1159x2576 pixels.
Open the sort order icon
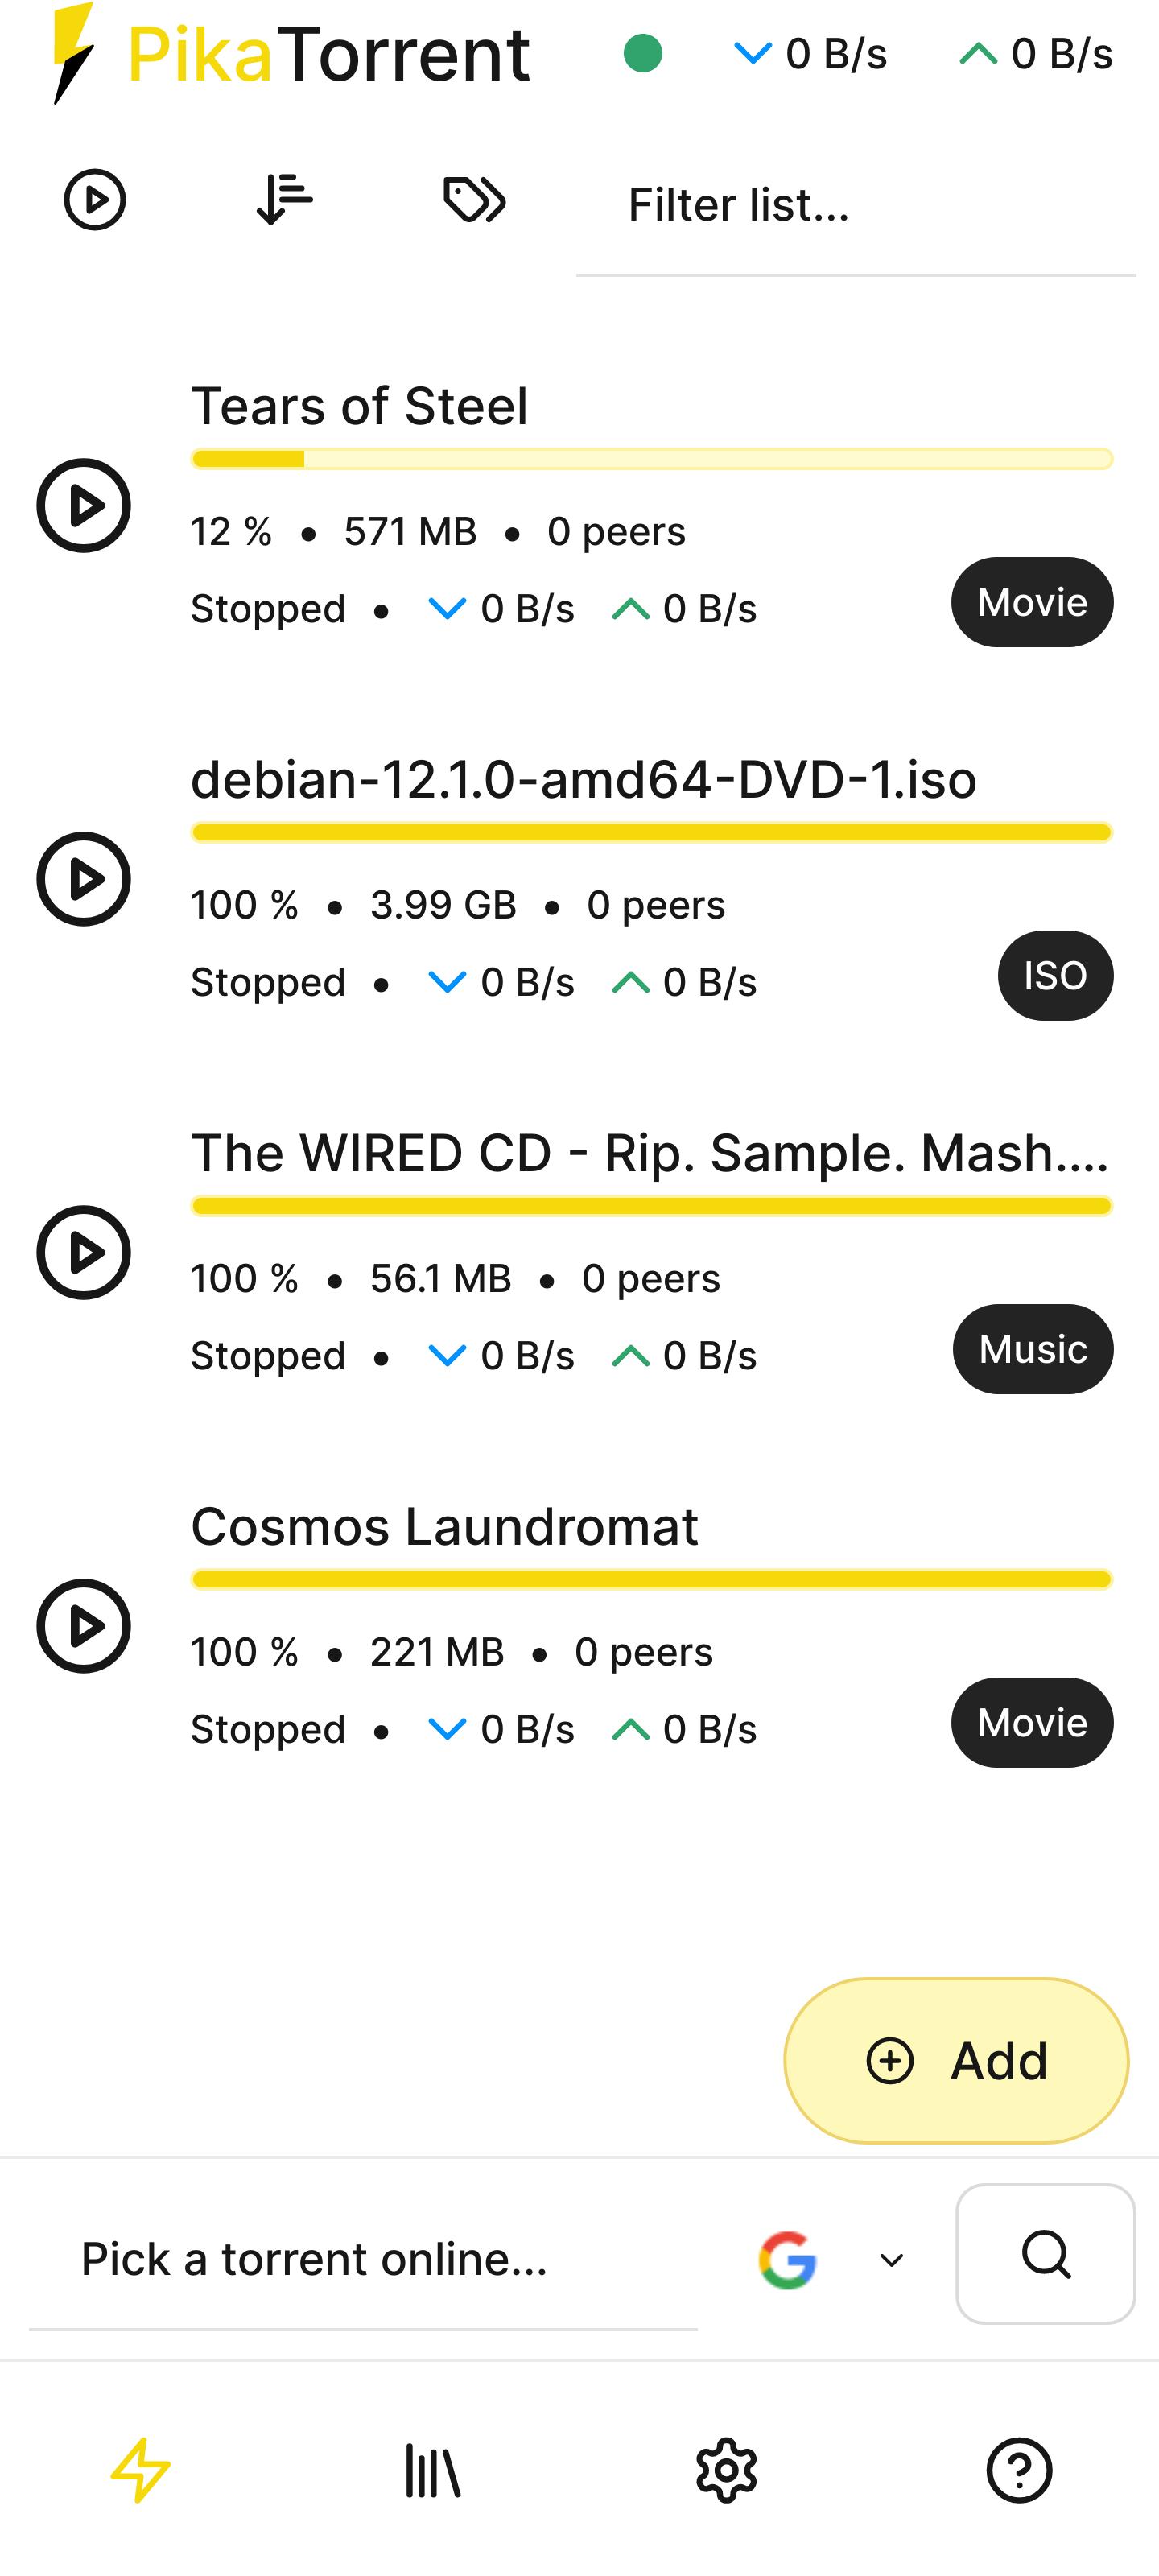click(x=285, y=199)
